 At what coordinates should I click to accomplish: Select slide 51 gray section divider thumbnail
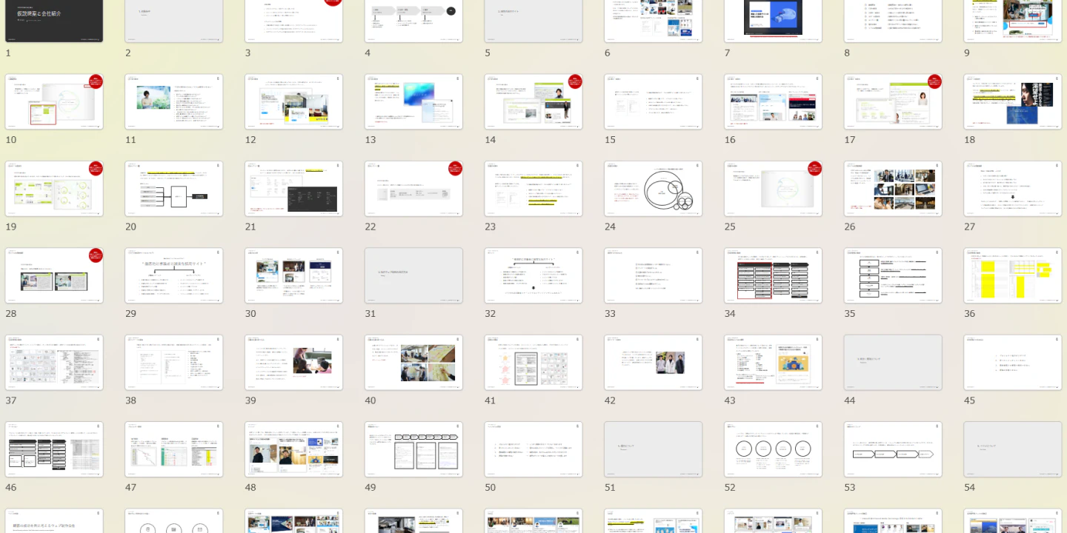point(654,450)
